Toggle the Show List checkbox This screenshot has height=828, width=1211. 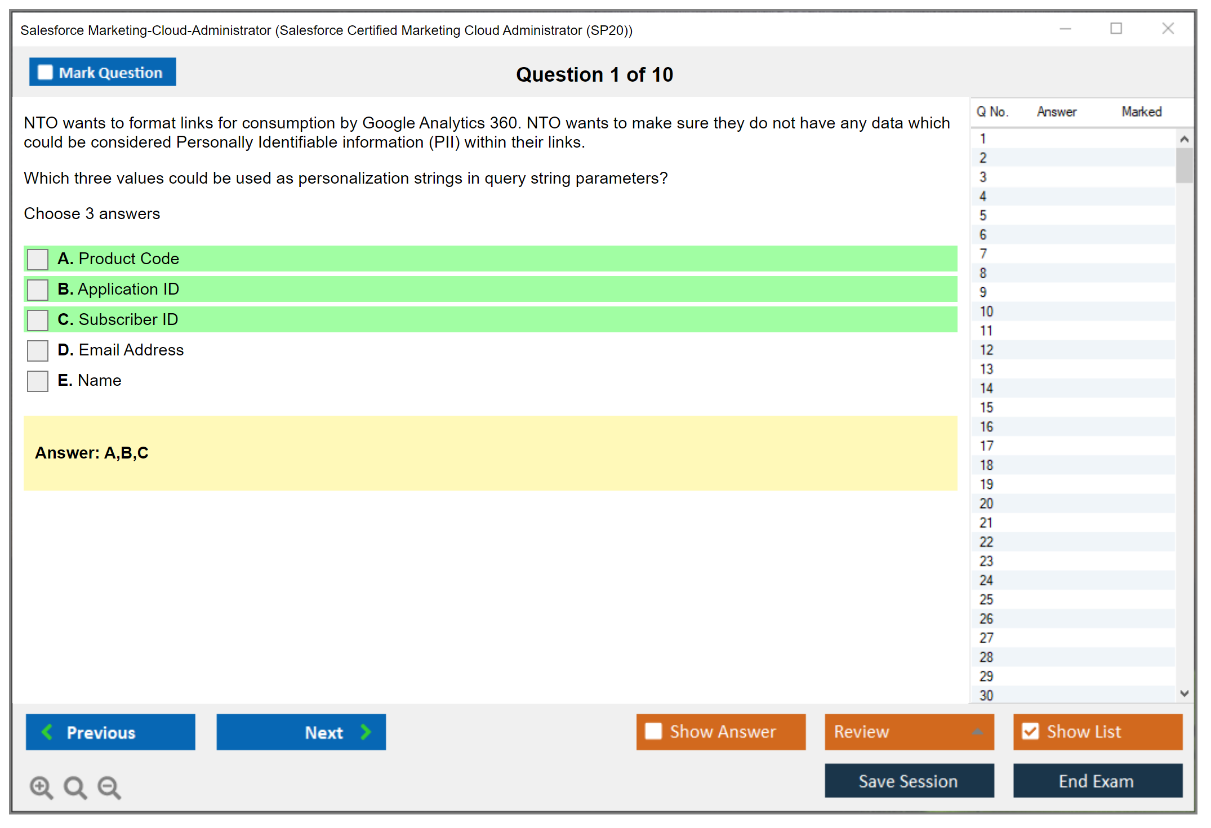1030,731
